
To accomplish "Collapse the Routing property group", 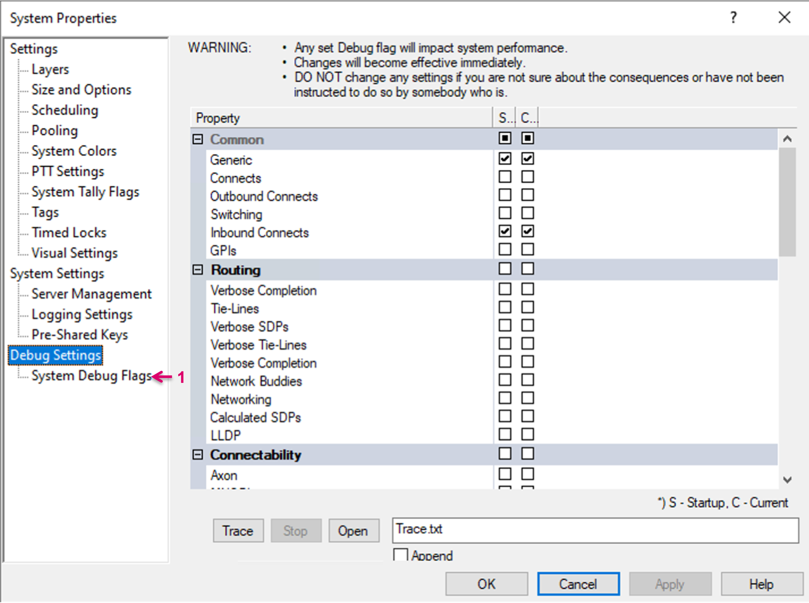I will (x=197, y=270).
